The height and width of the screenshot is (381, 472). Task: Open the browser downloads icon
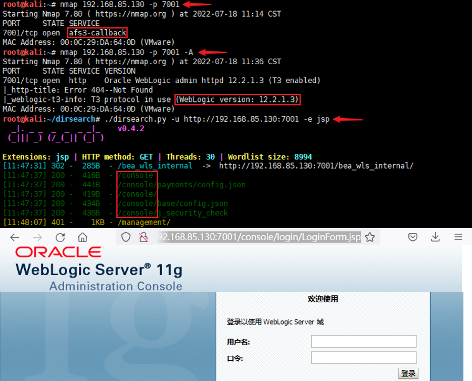click(x=435, y=237)
